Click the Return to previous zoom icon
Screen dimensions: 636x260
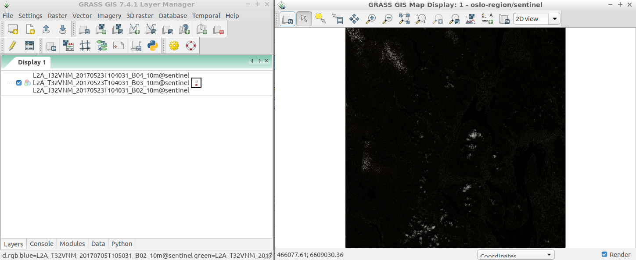438,19
